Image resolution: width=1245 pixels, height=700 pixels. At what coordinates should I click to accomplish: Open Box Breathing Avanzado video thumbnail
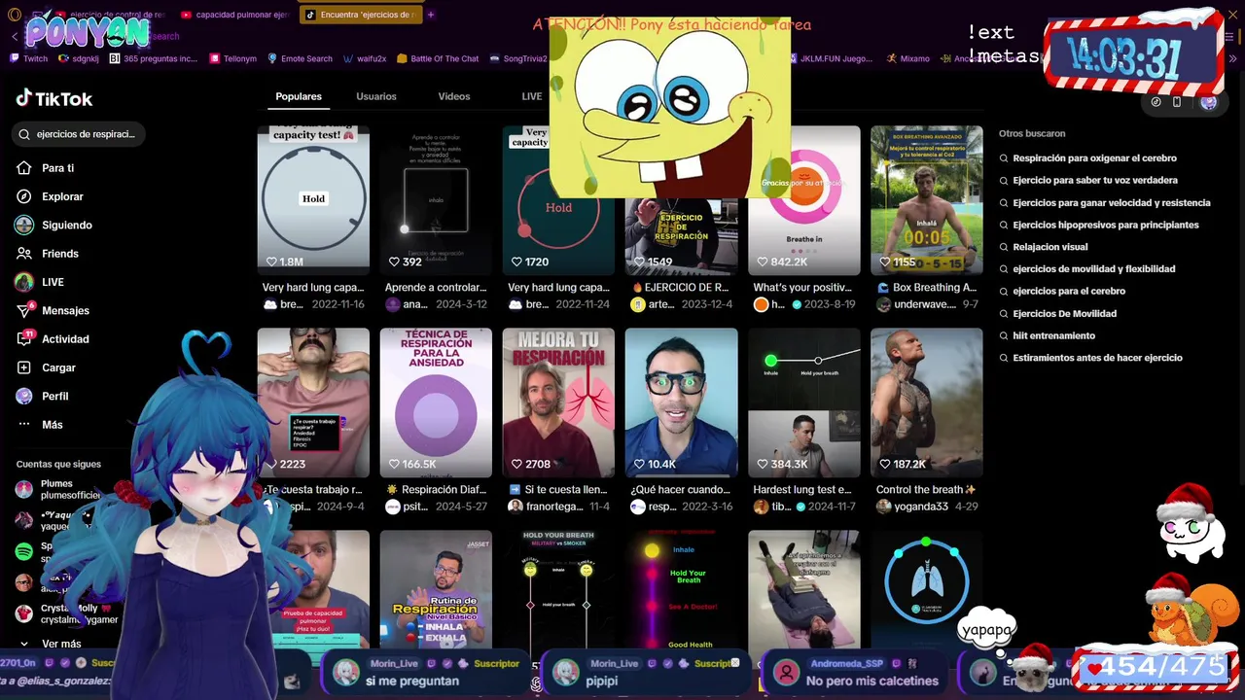[x=927, y=200]
